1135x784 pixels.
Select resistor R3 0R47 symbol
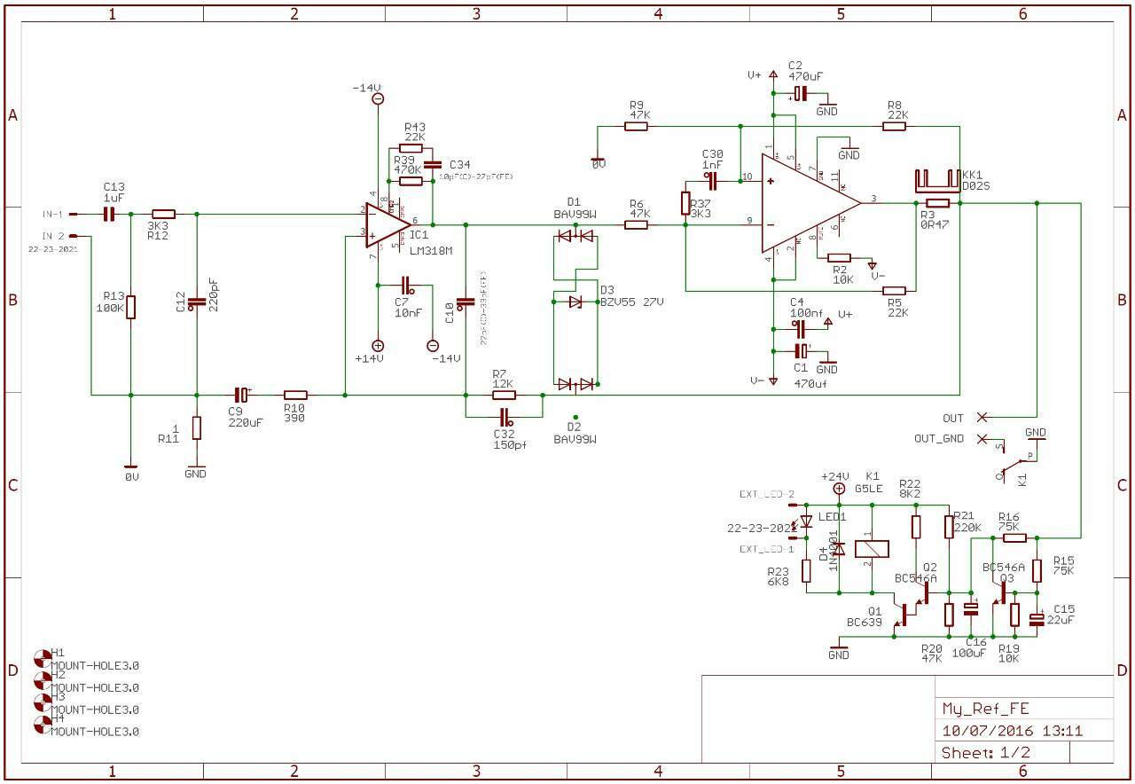click(937, 203)
